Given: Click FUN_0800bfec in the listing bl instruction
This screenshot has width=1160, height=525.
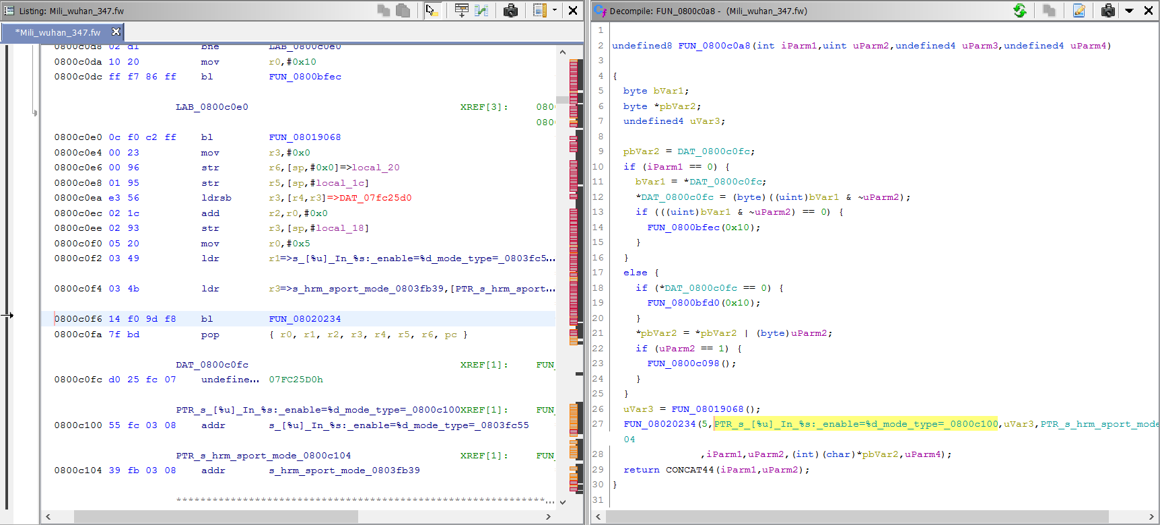Looking at the screenshot, I should [305, 77].
